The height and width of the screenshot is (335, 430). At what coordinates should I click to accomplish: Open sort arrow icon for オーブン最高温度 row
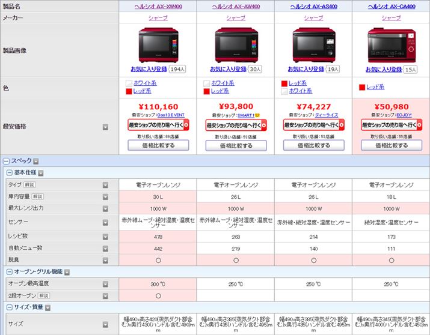pyautogui.click(x=105, y=283)
